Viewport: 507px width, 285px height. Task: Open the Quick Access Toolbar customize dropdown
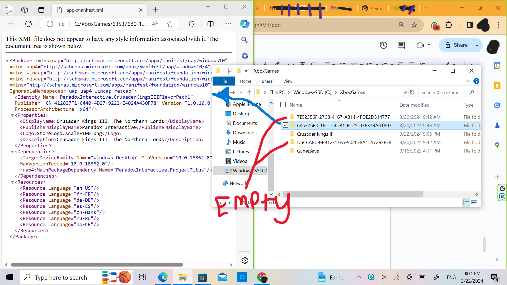coord(246,71)
